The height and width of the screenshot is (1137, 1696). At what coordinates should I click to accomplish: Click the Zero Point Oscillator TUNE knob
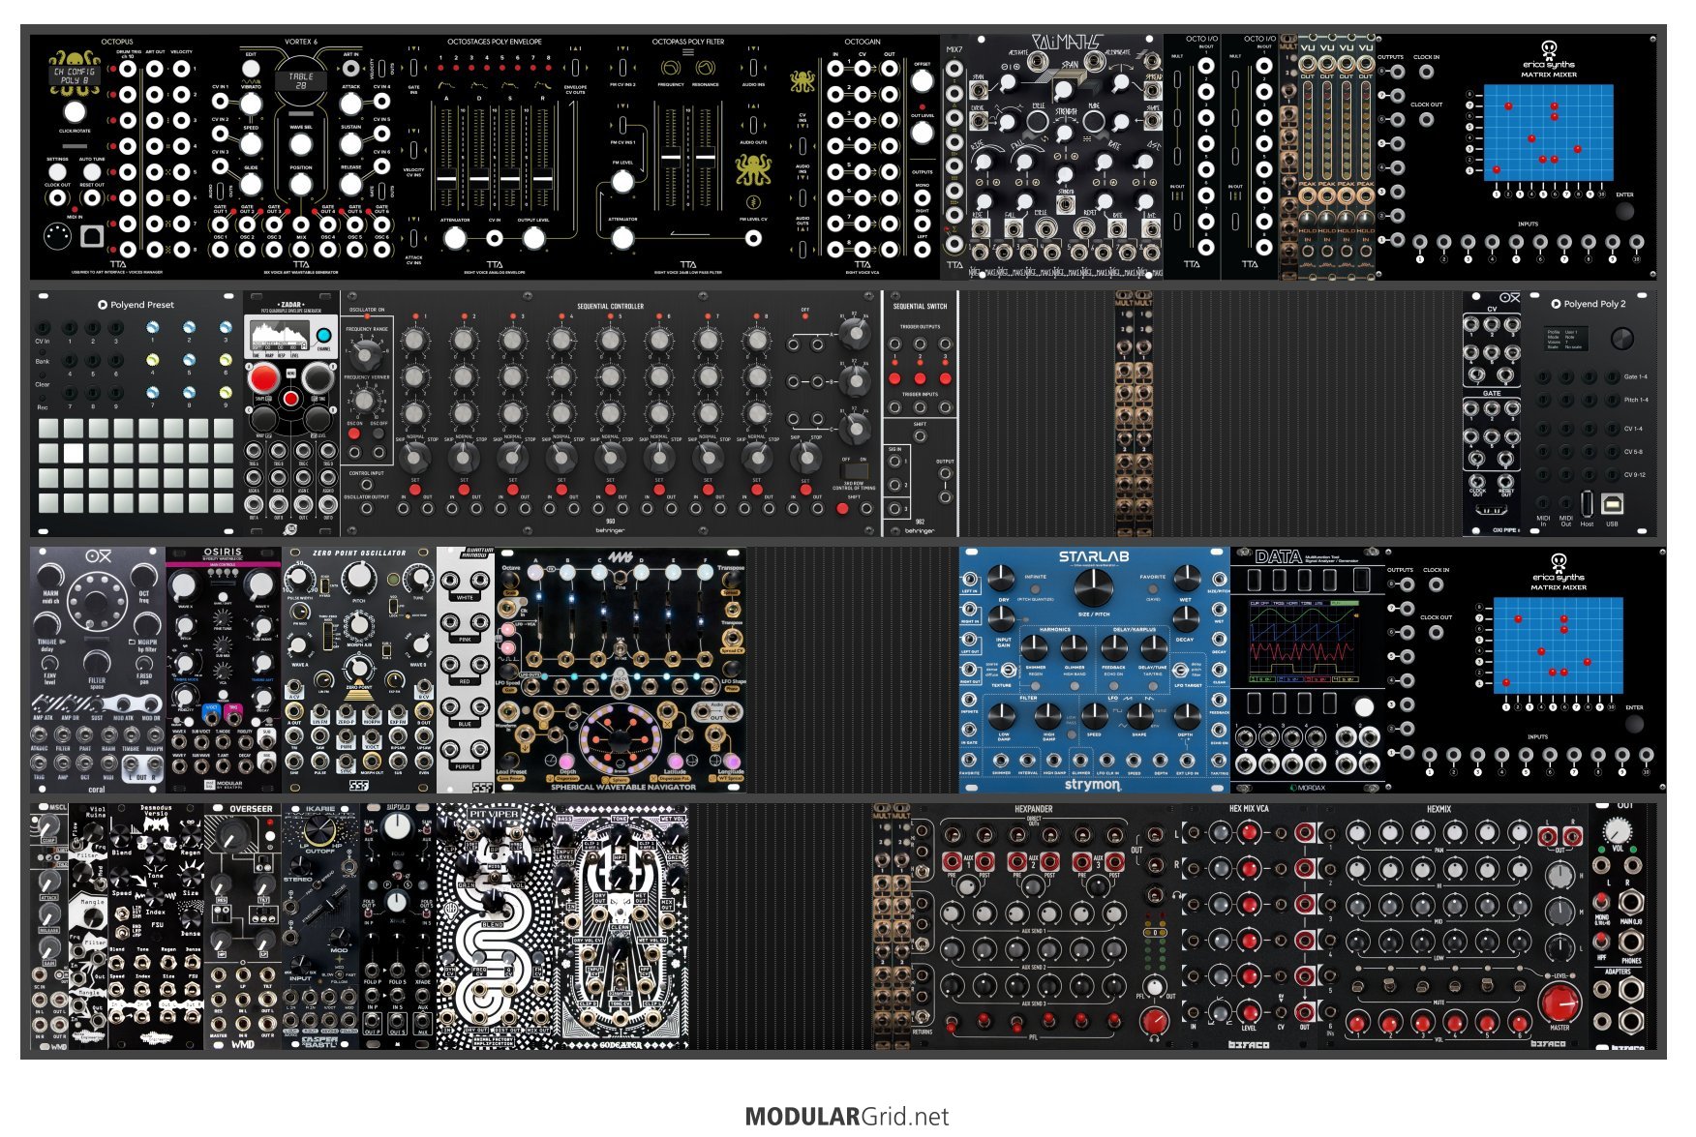coord(418,578)
